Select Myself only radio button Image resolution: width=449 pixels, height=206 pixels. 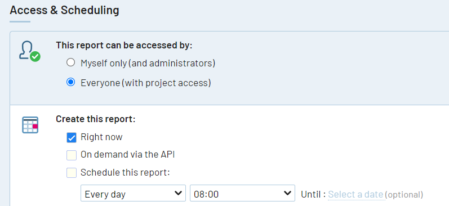coord(70,62)
